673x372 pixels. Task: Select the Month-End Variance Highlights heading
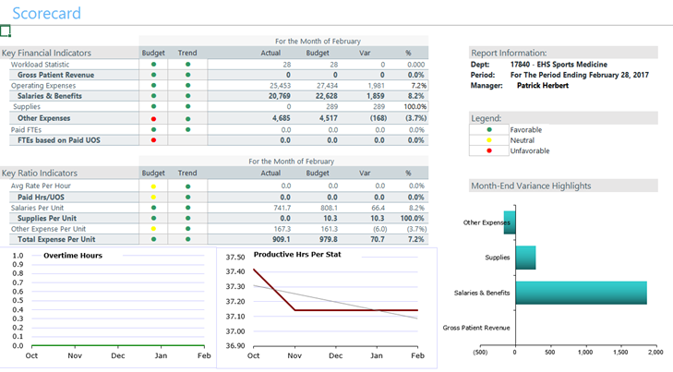point(531,186)
